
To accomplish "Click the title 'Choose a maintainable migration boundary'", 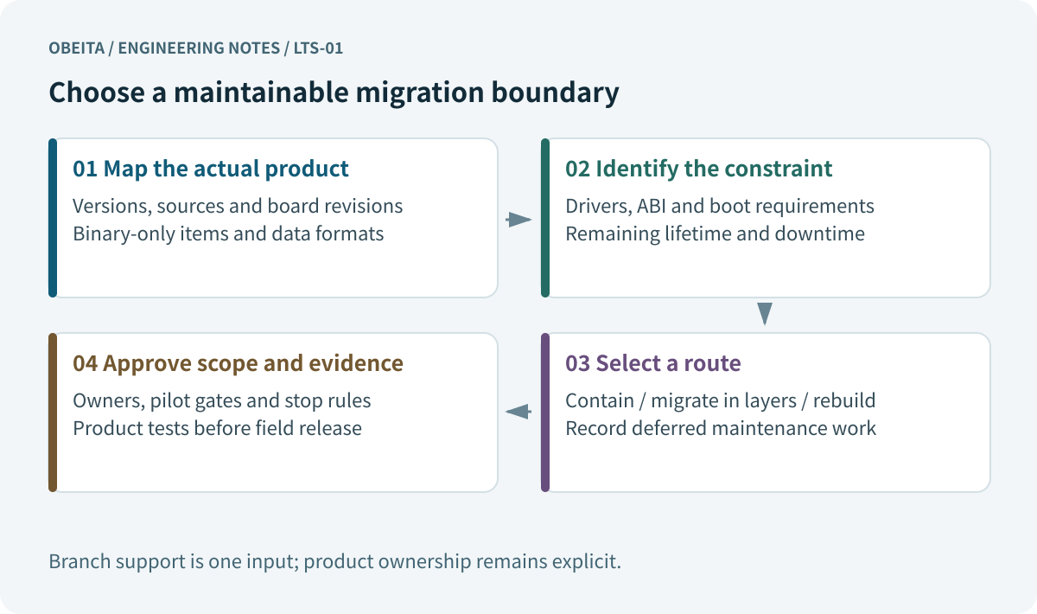I will 334,93.
